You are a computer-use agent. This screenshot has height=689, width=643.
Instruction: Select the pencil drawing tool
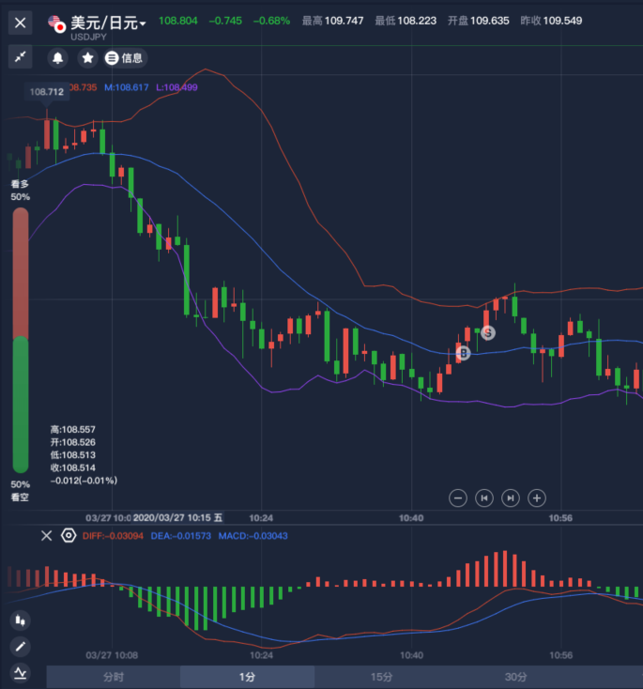[21, 647]
